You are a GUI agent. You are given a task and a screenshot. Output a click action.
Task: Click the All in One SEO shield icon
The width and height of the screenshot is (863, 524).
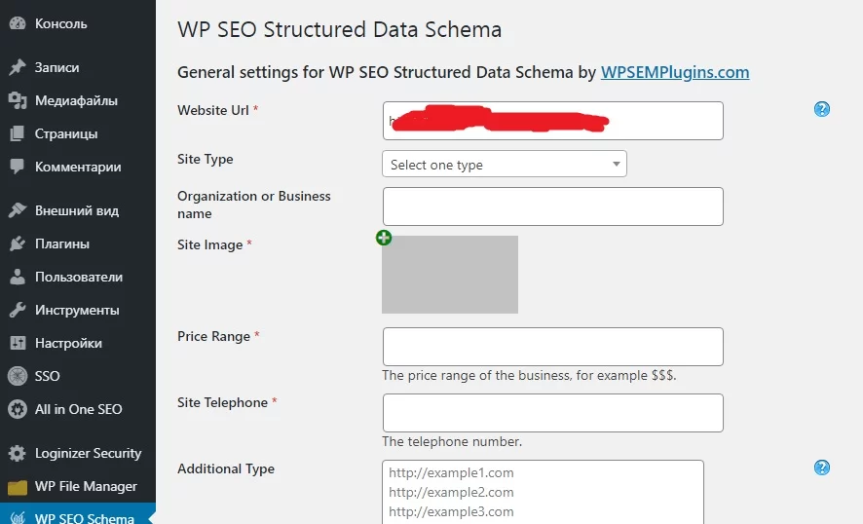tap(18, 409)
